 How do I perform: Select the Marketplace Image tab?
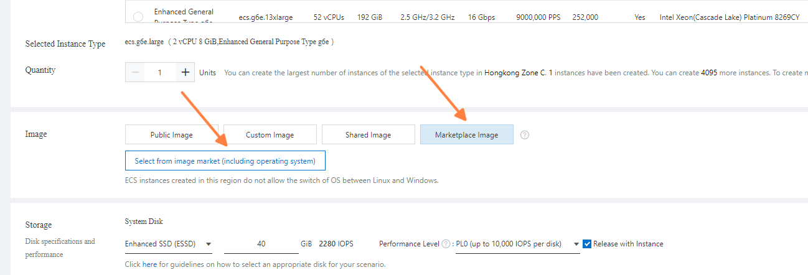point(466,134)
